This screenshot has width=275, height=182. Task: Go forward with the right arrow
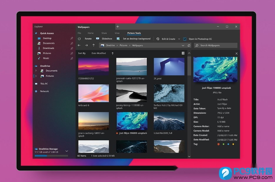(86, 45)
